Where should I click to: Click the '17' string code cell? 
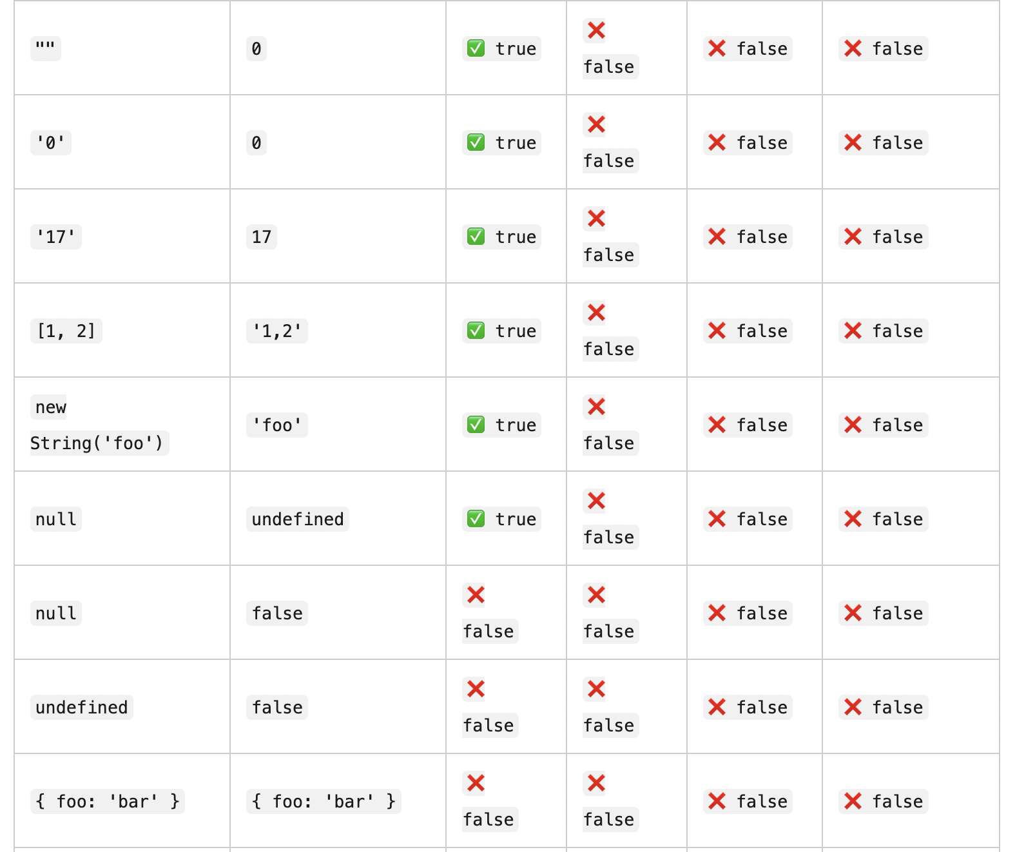(56, 237)
